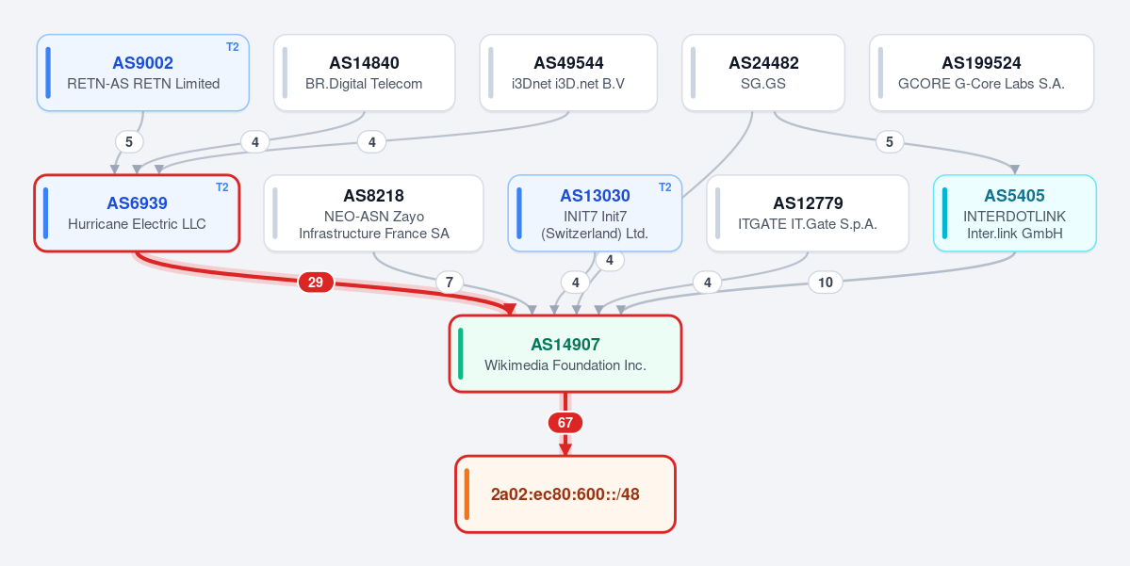Click the red 67 edge badge
Viewport: 1130px width, 566px height.
coord(565,423)
